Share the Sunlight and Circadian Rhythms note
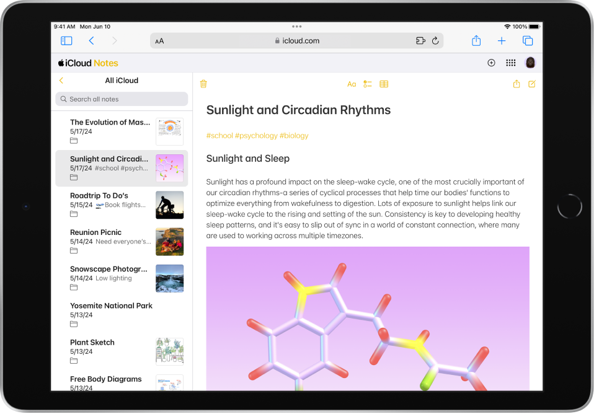This screenshot has height=414, width=594. point(516,84)
